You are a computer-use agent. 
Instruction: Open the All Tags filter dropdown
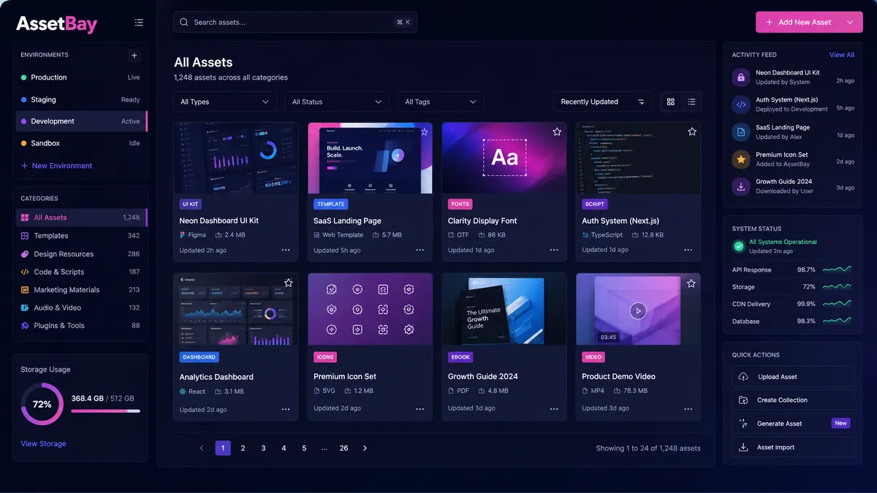[x=441, y=102]
